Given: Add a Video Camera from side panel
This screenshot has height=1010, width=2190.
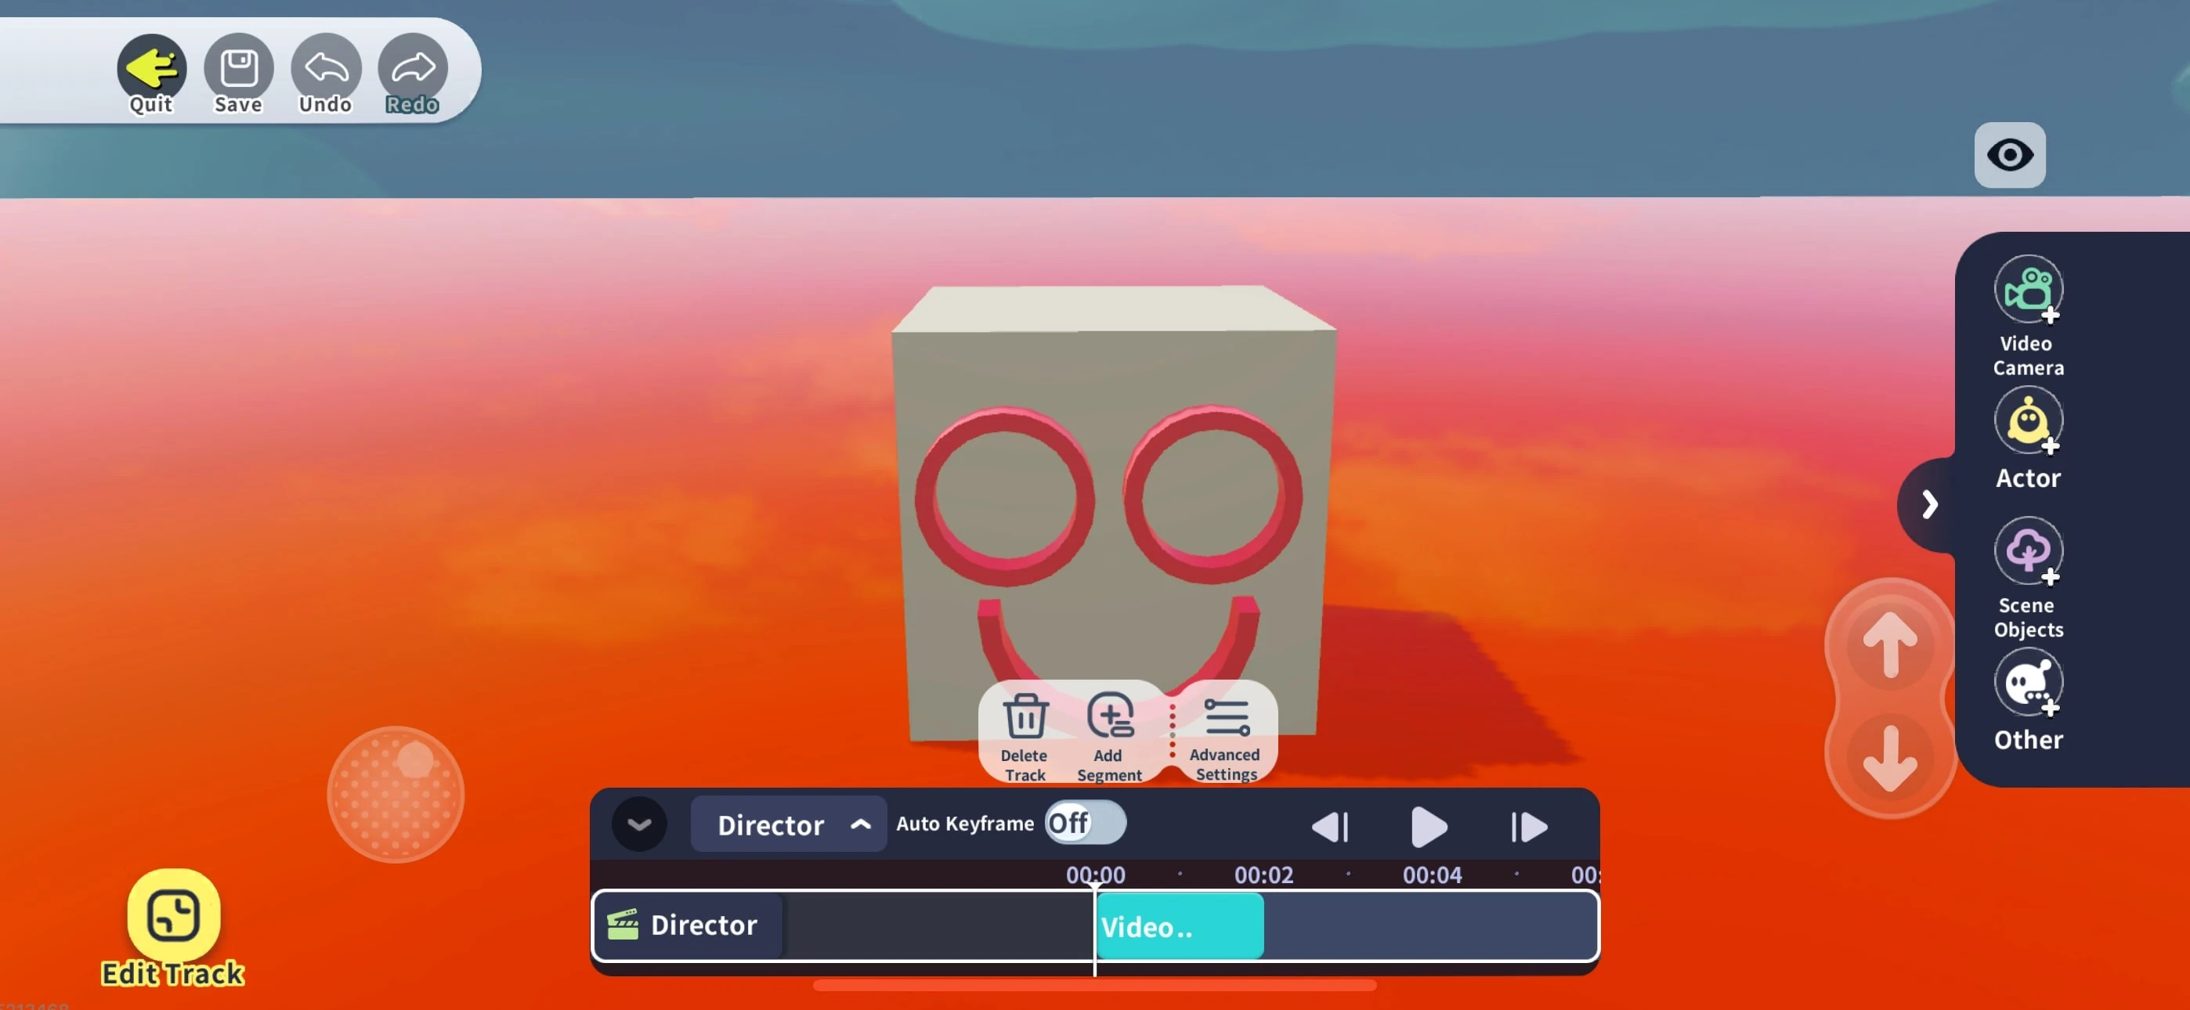Looking at the screenshot, I should 2028,290.
